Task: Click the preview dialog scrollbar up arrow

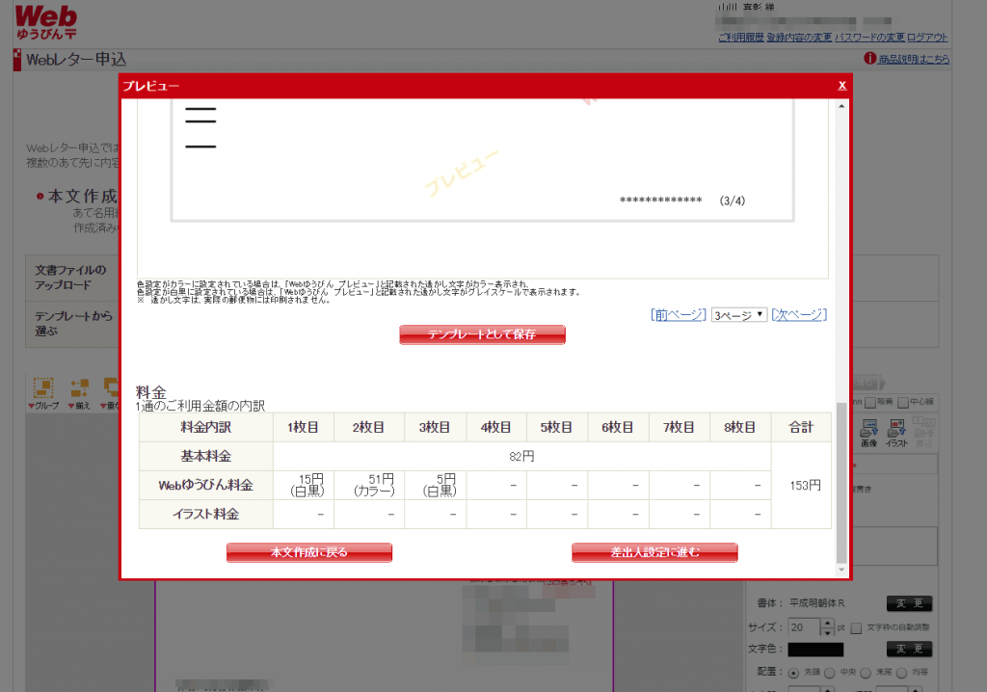Action: [x=841, y=106]
